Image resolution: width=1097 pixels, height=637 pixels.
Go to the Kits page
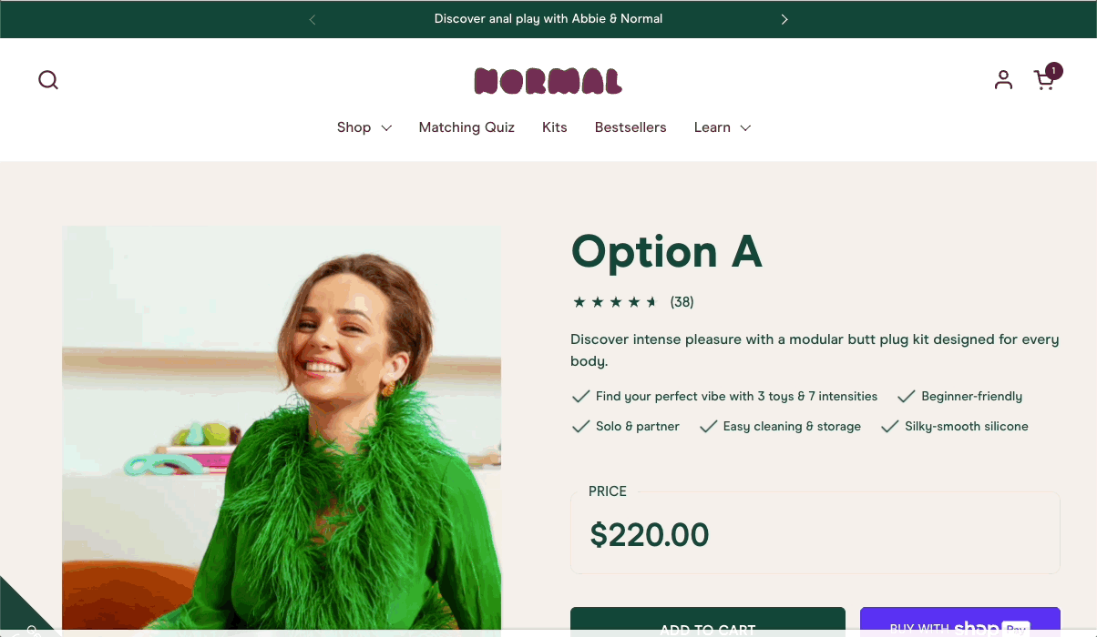555,127
